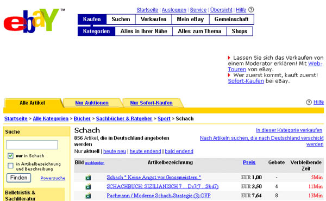Hide images with the ausblenden link
326x201 pixels.
tap(95, 163)
